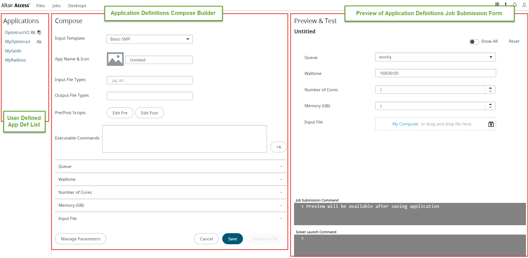Click the shared users icon beside OptistructV2

click(33, 32)
